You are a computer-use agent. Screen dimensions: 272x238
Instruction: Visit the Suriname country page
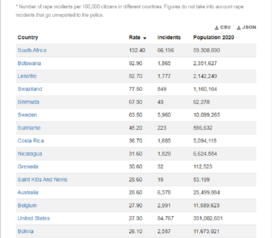coord(29,128)
